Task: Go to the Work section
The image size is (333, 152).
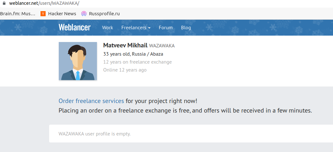Action: point(107,28)
